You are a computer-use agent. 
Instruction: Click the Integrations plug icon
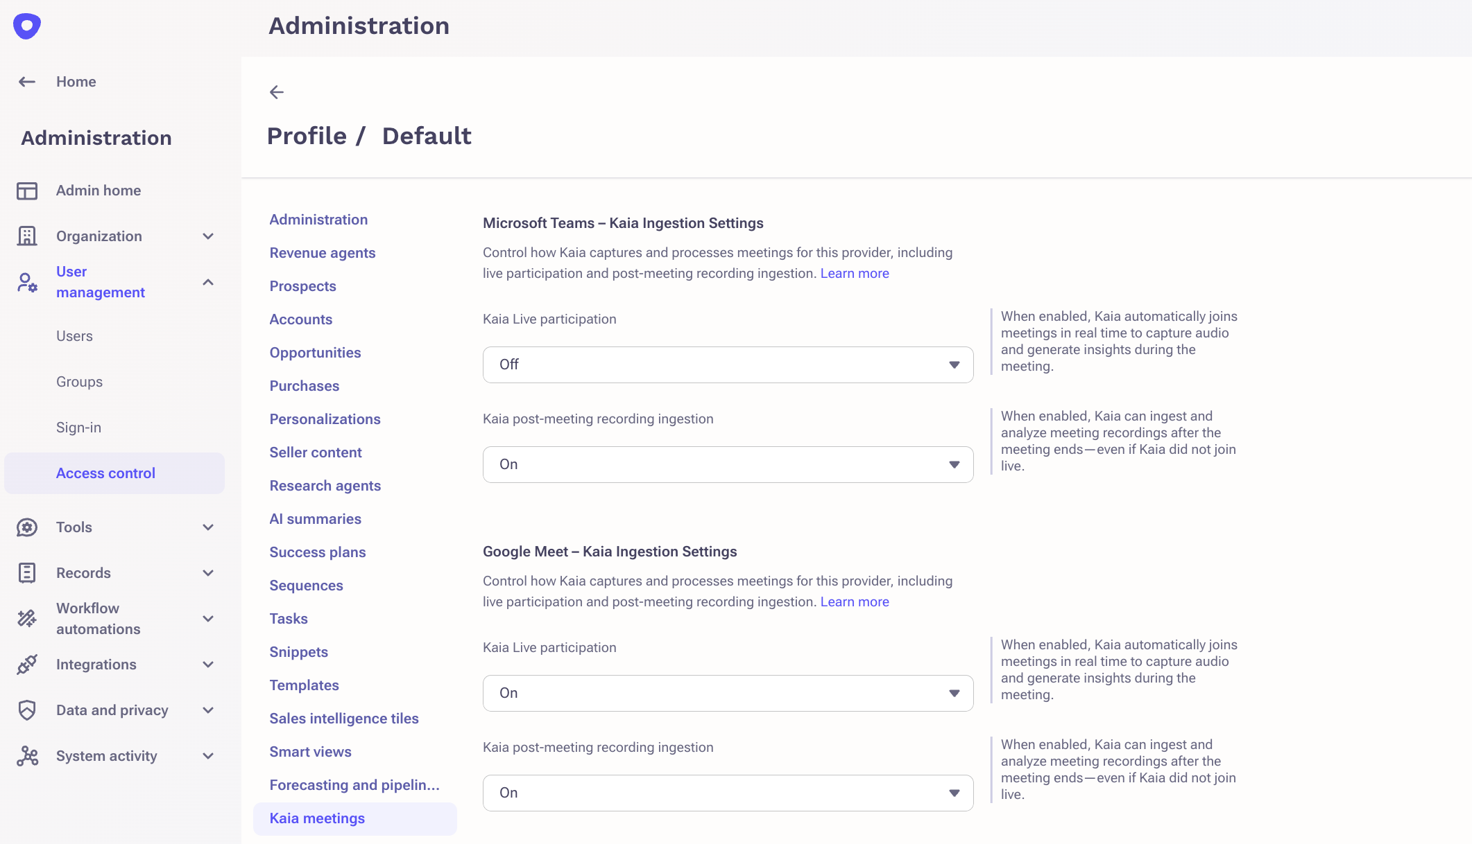point(27,665)
